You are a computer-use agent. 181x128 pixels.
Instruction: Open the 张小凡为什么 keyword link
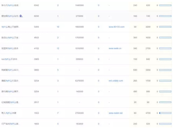10,5
